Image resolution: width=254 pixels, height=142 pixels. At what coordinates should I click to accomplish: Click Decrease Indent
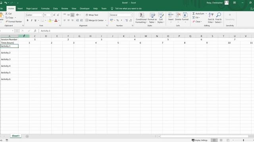tap(77, 20)
